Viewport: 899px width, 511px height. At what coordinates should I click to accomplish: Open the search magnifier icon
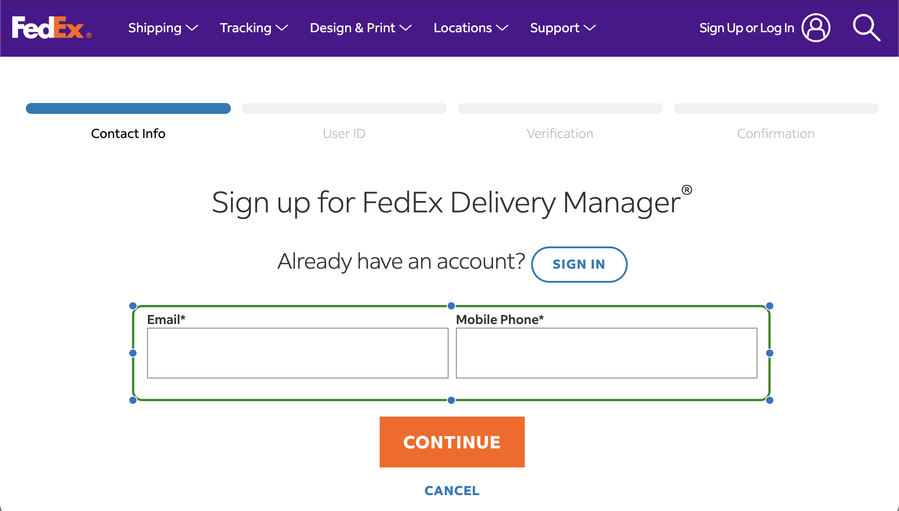[x=866, y=28]
